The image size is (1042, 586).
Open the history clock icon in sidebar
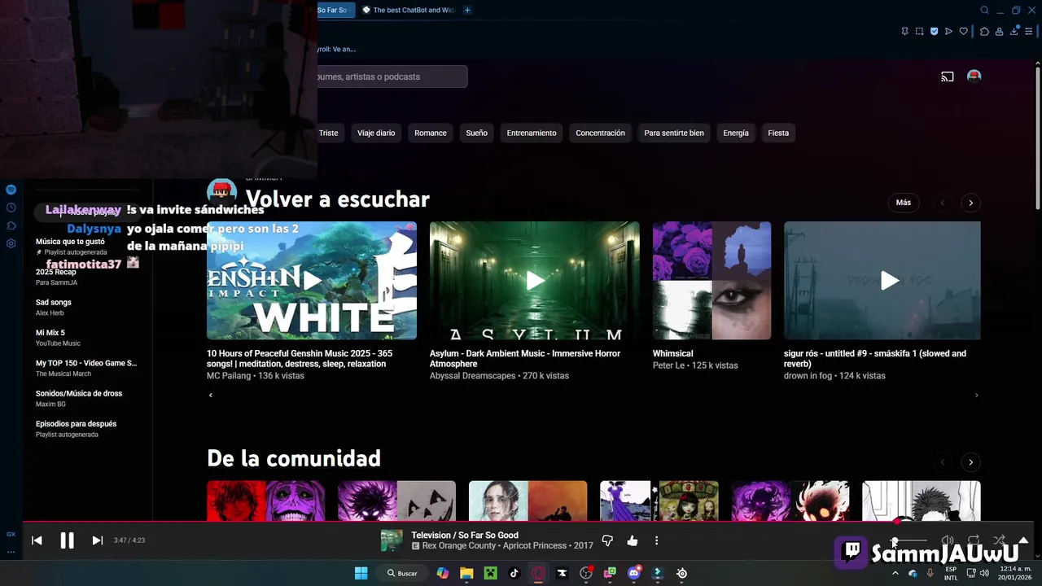tap(11, 208)
